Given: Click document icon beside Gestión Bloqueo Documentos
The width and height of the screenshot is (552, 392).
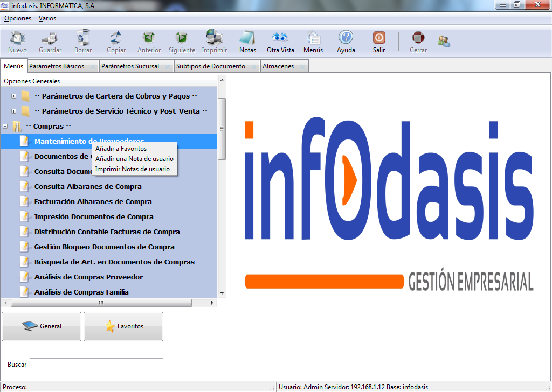Looking at the screenshot, I should point(24,247).
